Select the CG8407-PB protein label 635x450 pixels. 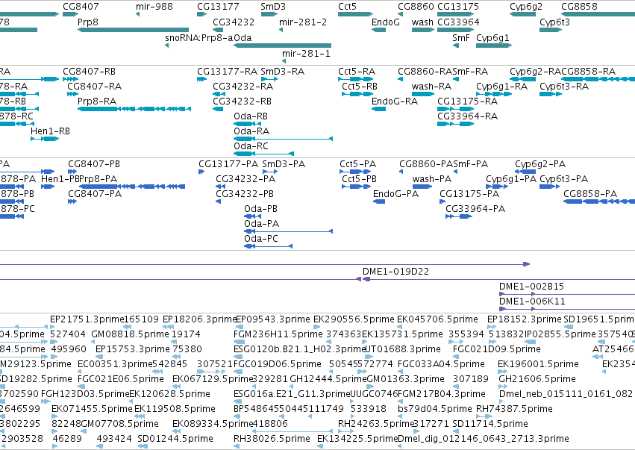click(x=94, y=164)
